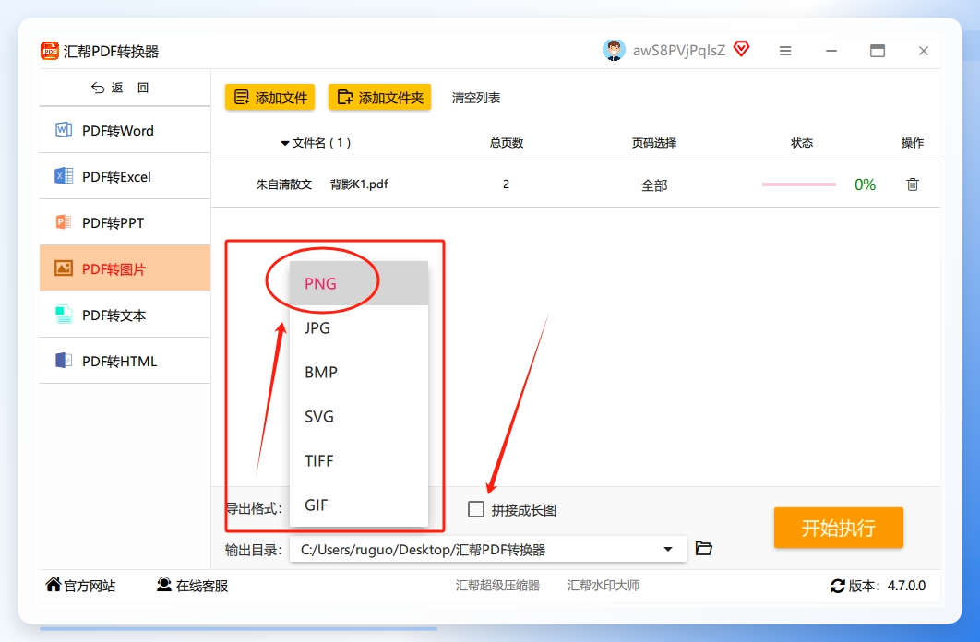Screen dimensions: 980x642
Task: Delete file with the trash icon
Action: click(x=913, y=184)
